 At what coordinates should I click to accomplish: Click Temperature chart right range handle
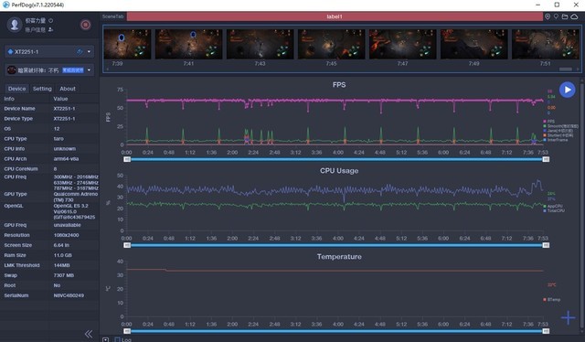[546, 331]
